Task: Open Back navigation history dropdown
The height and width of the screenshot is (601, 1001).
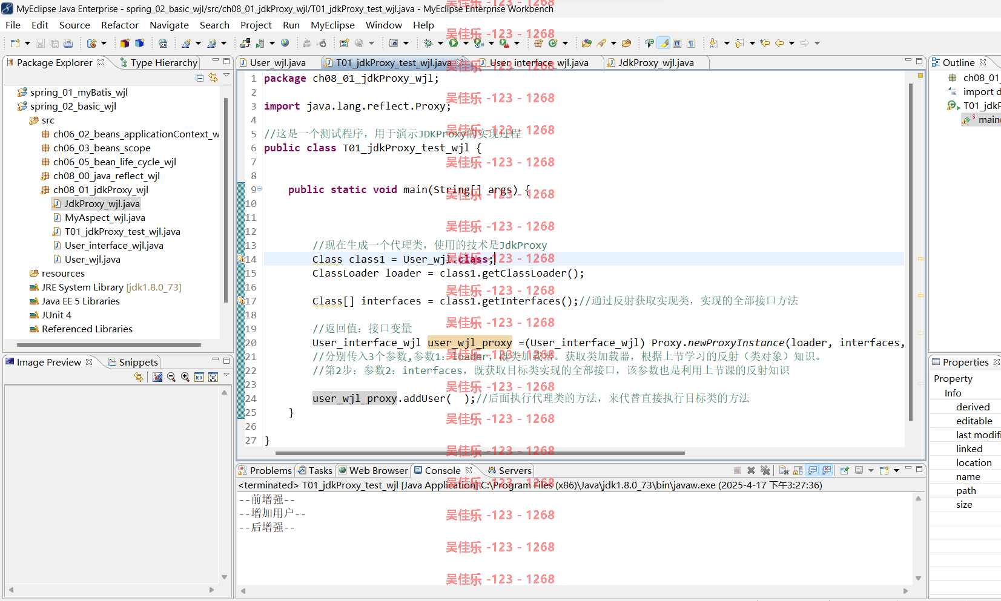Action: click(791, 43)
